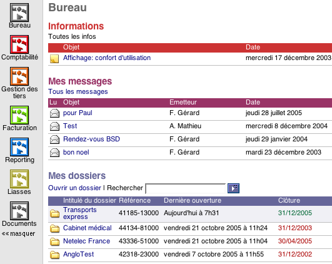Click in the Rechercher dossier input field

pyautogui.click(x=186, y=188)
